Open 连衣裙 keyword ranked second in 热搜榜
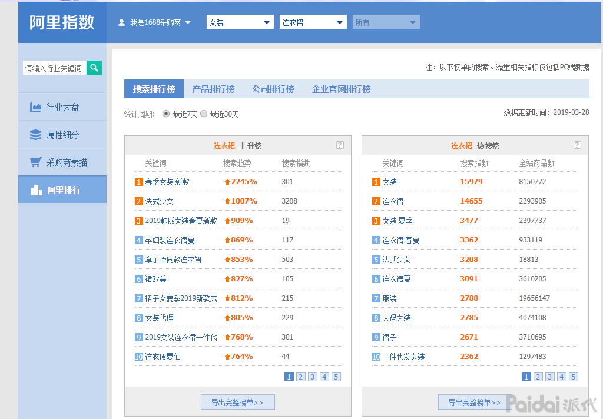This screenshot has height=419, width=603. (x=393, y=201)
